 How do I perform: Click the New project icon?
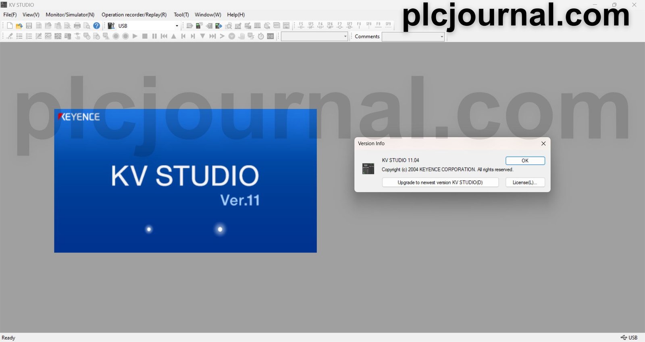click(10, 26)
